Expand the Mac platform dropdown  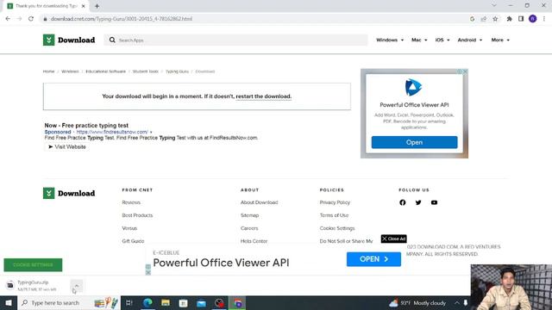419,40
